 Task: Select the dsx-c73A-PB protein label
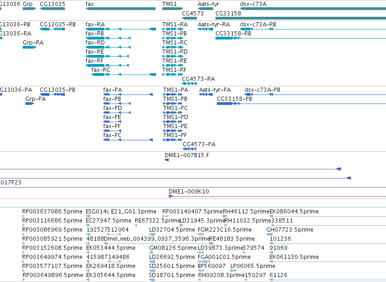pos(263,90)
